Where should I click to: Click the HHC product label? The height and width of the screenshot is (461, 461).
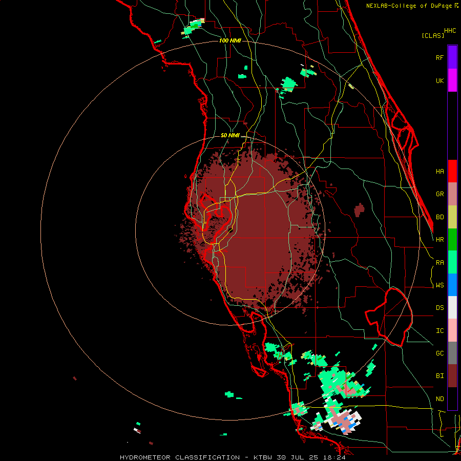point(450,31)
